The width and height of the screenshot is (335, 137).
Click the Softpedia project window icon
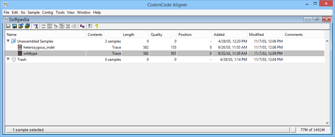[6, 20]
